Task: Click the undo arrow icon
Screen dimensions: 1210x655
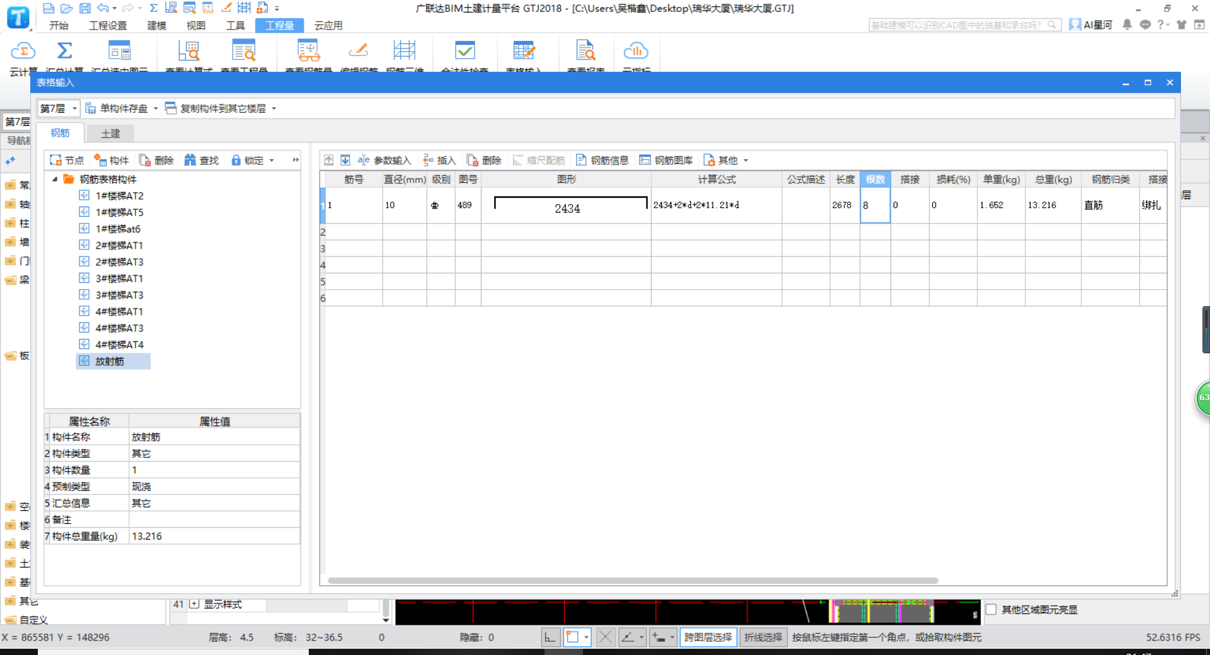Action: (x=103, y=8)
